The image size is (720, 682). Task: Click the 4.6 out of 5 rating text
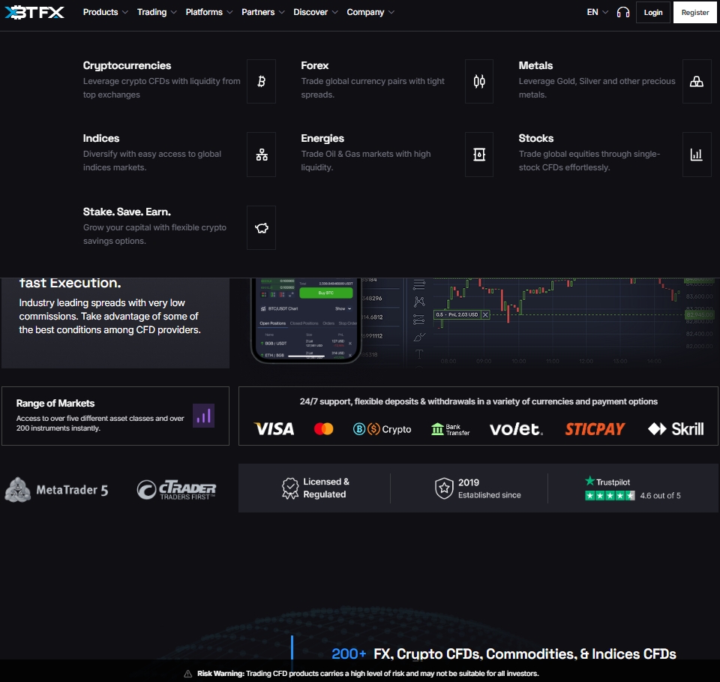tap(660, 495)
